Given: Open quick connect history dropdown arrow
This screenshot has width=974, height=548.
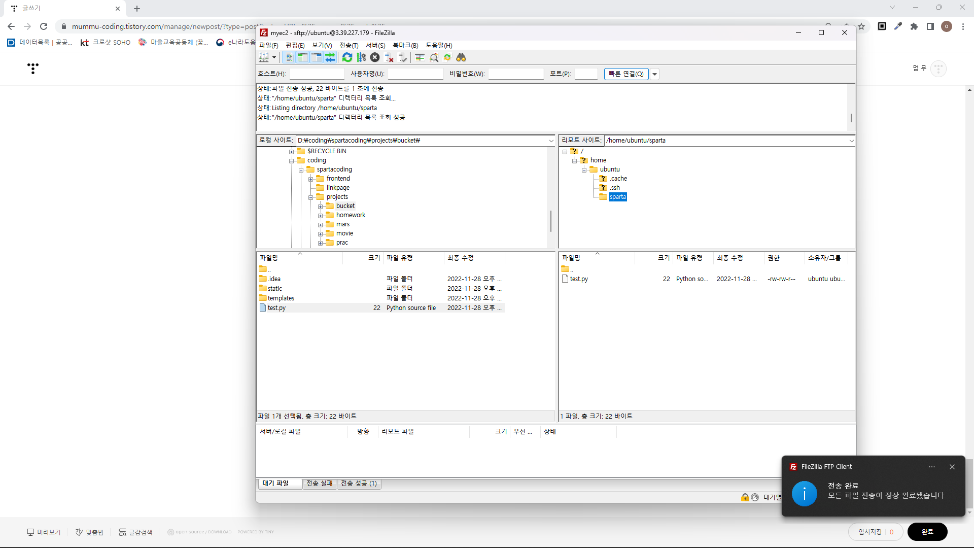Looking at the screenshot, I should point(655,74).
